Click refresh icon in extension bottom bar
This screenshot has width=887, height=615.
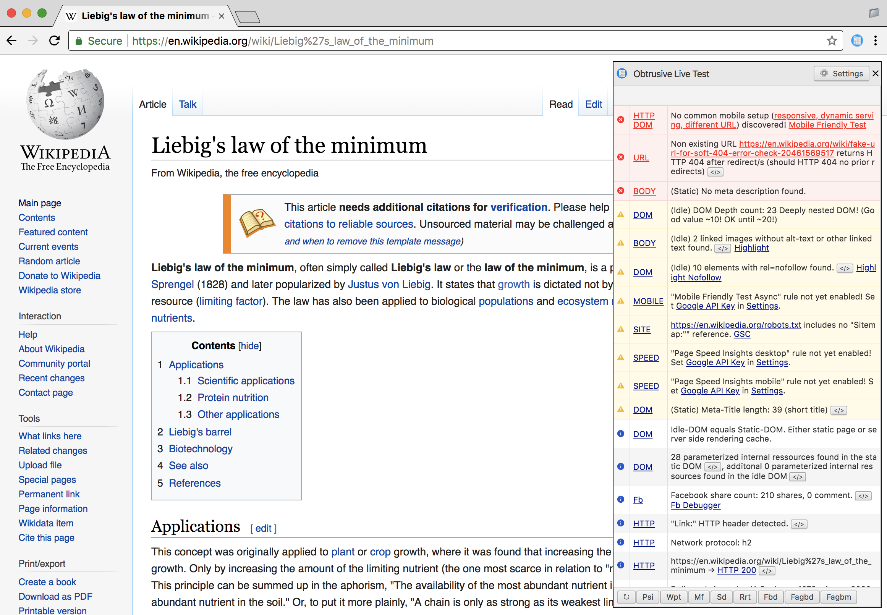pos(626,597)
